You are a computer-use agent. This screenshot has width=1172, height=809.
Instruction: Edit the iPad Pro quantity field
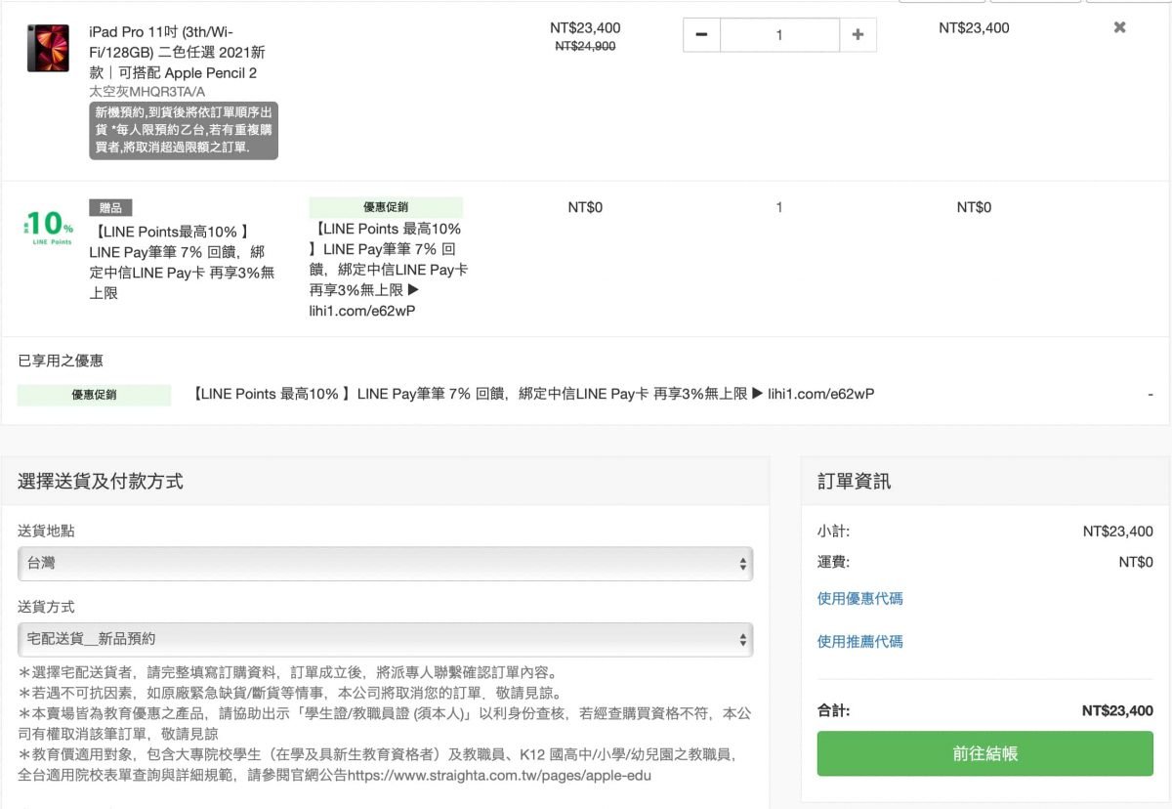click(779, 35)
